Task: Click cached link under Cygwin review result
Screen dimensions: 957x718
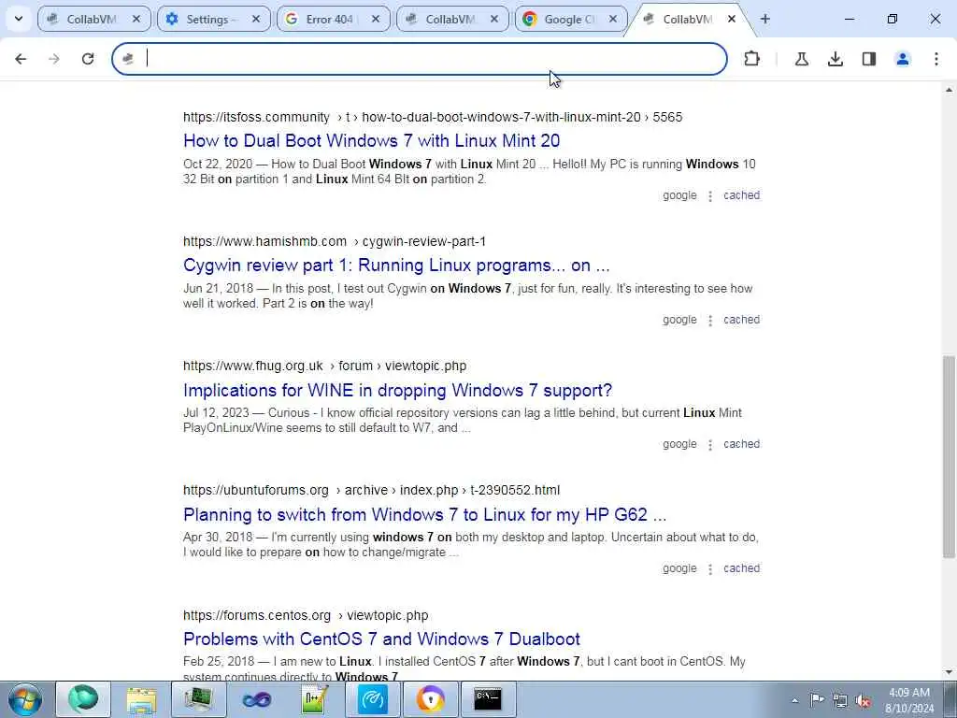Action: (x=741, y=320)
